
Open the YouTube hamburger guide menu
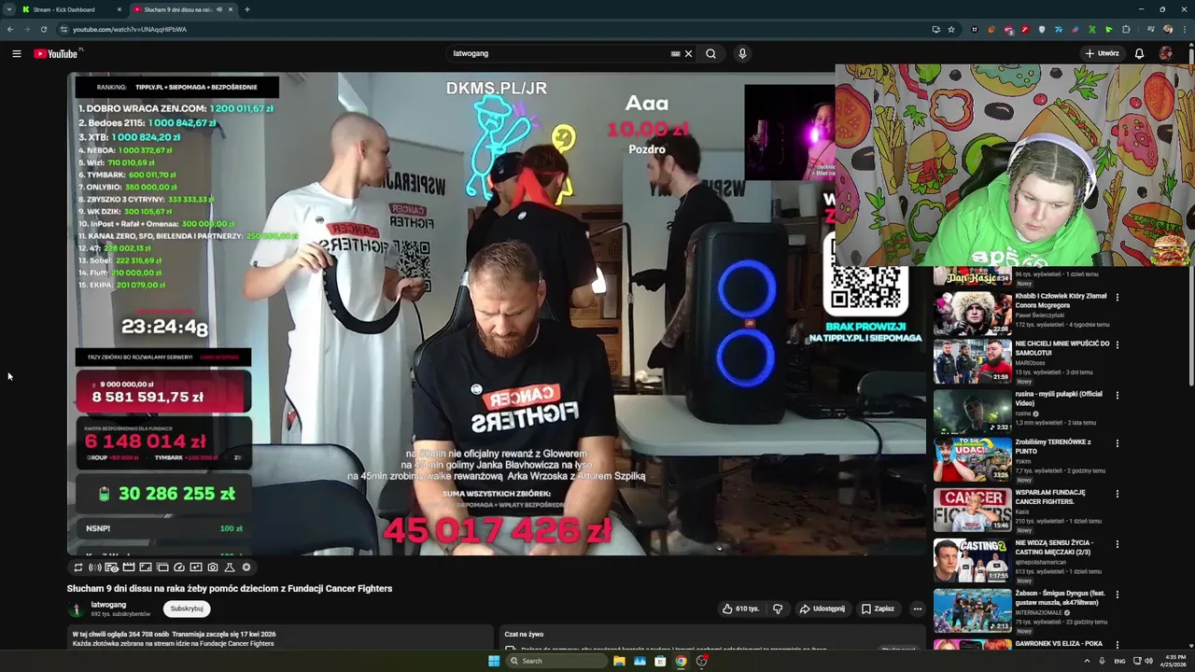16,53
